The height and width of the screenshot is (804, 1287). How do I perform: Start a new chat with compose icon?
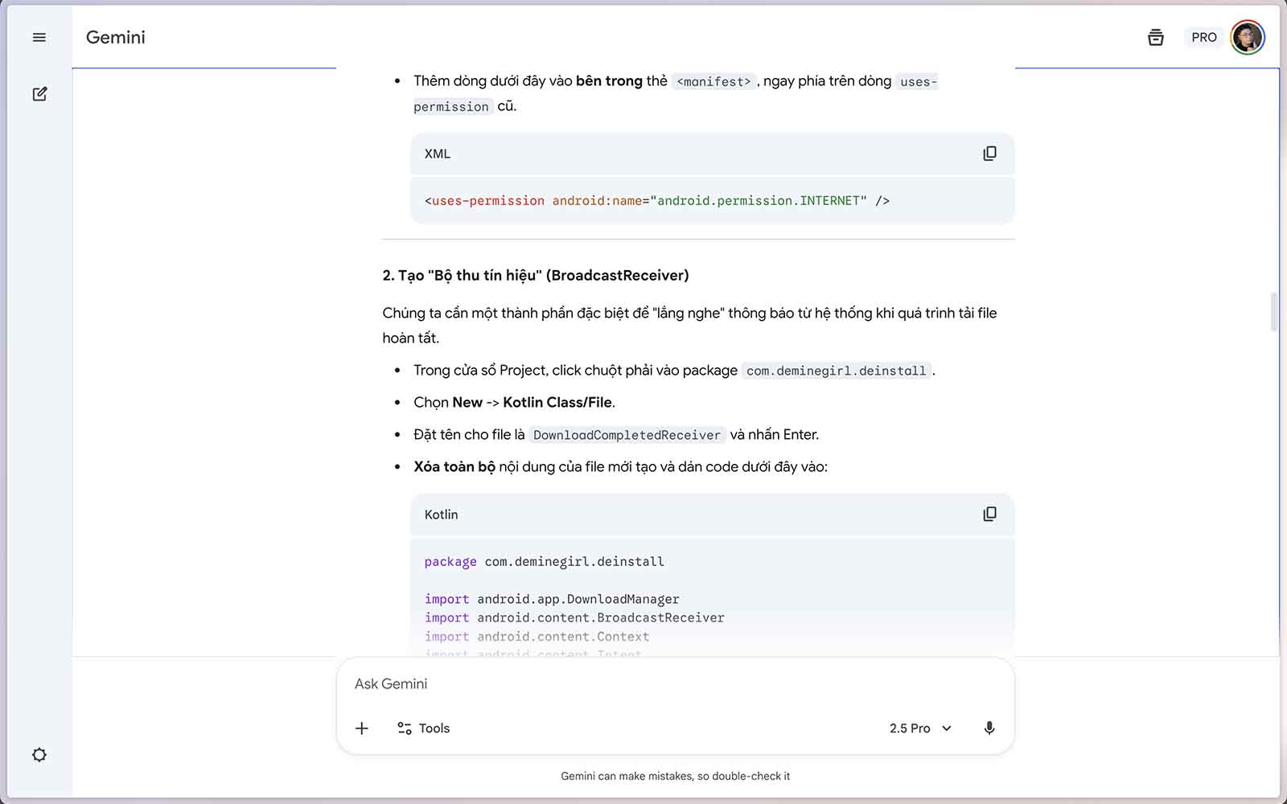click(39, 94)
